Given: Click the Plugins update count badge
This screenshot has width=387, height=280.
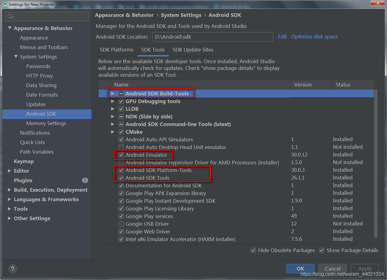Looking at the screenshot, I should pos(85,180).
